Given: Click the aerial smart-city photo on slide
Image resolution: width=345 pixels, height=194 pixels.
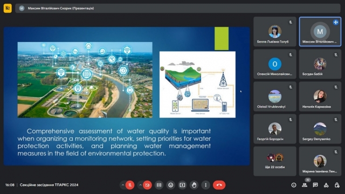Looking at the screenshot, I should pyautogui.click(x=85, y=80).
